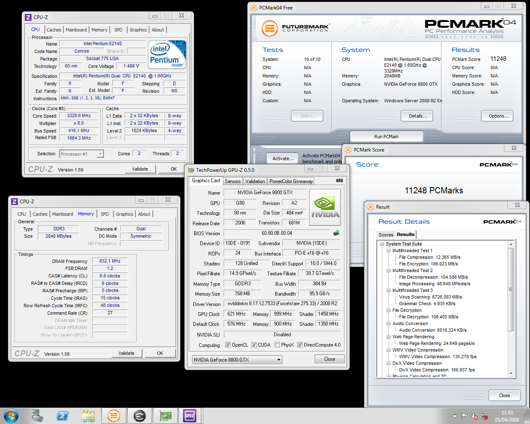Viewport: 530px width, 424px height.
Task: Click the PCMark04 Free title bar icon
Action: [x=253, y=8]
